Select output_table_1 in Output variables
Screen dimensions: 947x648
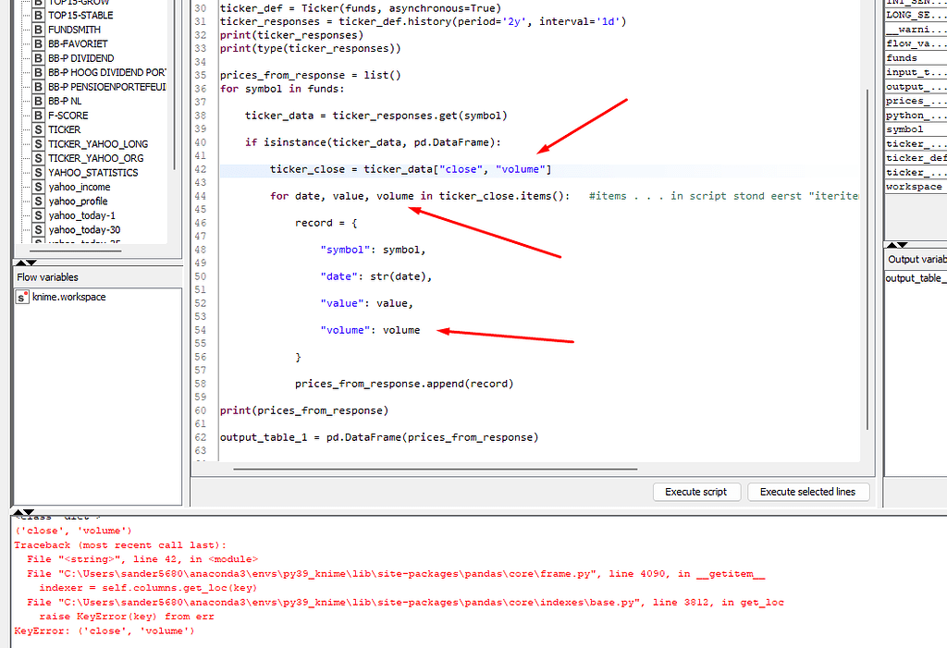914,278
